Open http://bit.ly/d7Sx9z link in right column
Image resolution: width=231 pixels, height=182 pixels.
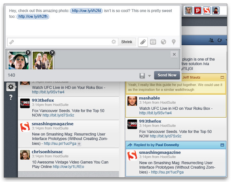[166, 136]
